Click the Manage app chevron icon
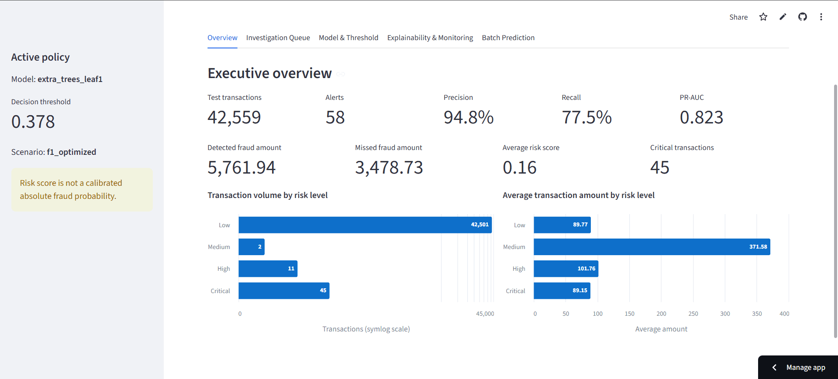This screenshot has height=379, width=838. [774, 367]
